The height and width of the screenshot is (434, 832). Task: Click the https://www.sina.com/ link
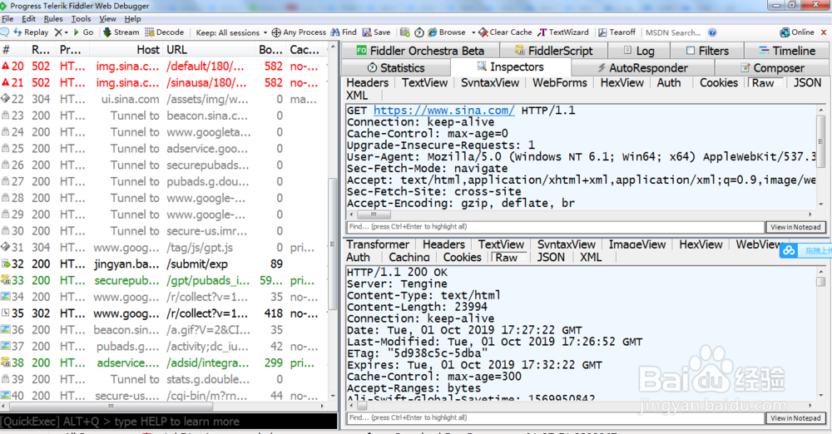(x=443, y=111)
